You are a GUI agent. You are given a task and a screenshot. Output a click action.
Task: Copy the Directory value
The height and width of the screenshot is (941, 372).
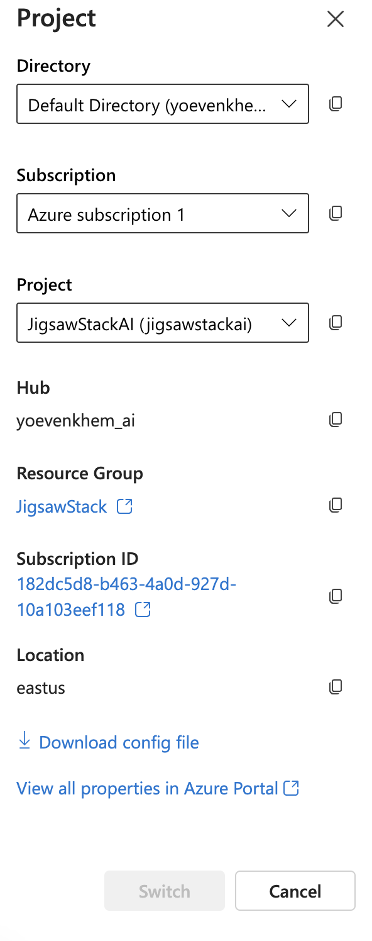click(x=336, y=104)
